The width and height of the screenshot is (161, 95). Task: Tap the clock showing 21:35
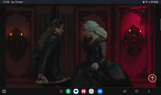click(6, 2)
